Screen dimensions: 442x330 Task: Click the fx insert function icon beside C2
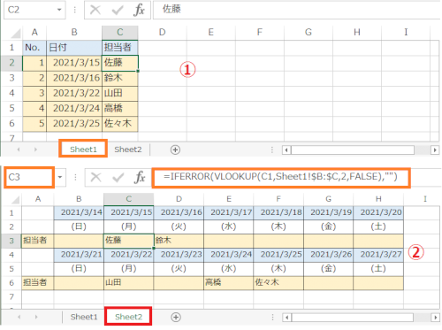[x=139, y=10]
